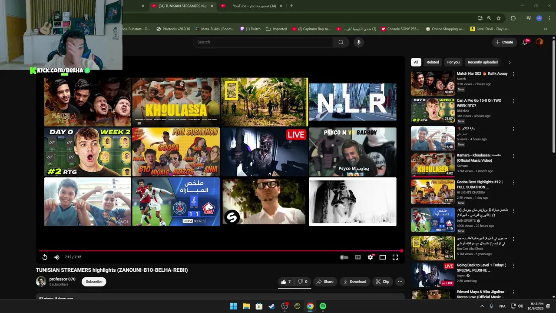Click the Download button
556x313 pixels.
[x=355, y=282]
